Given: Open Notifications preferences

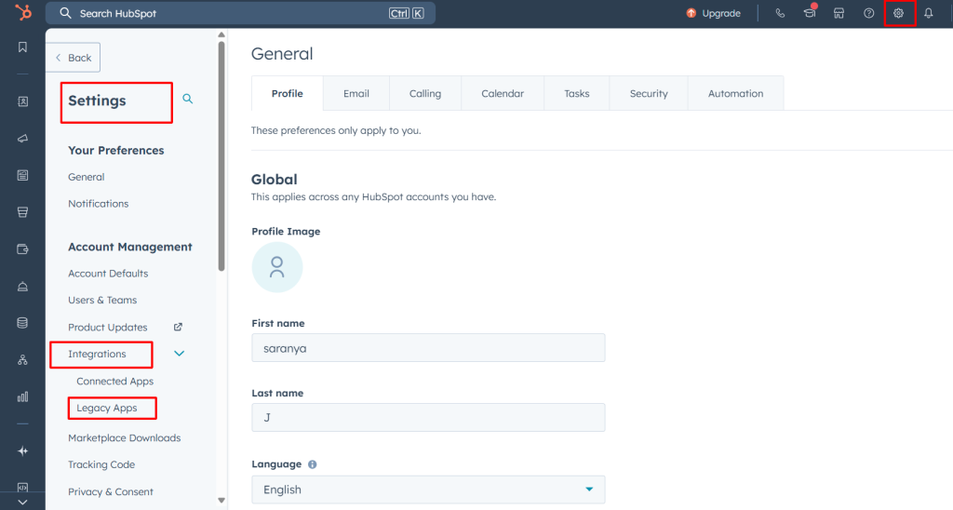Looking at the screenshot, I should coord(99,204).
